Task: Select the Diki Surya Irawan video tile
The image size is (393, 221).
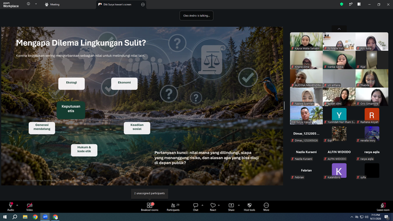Action: (x=306, y=115)
